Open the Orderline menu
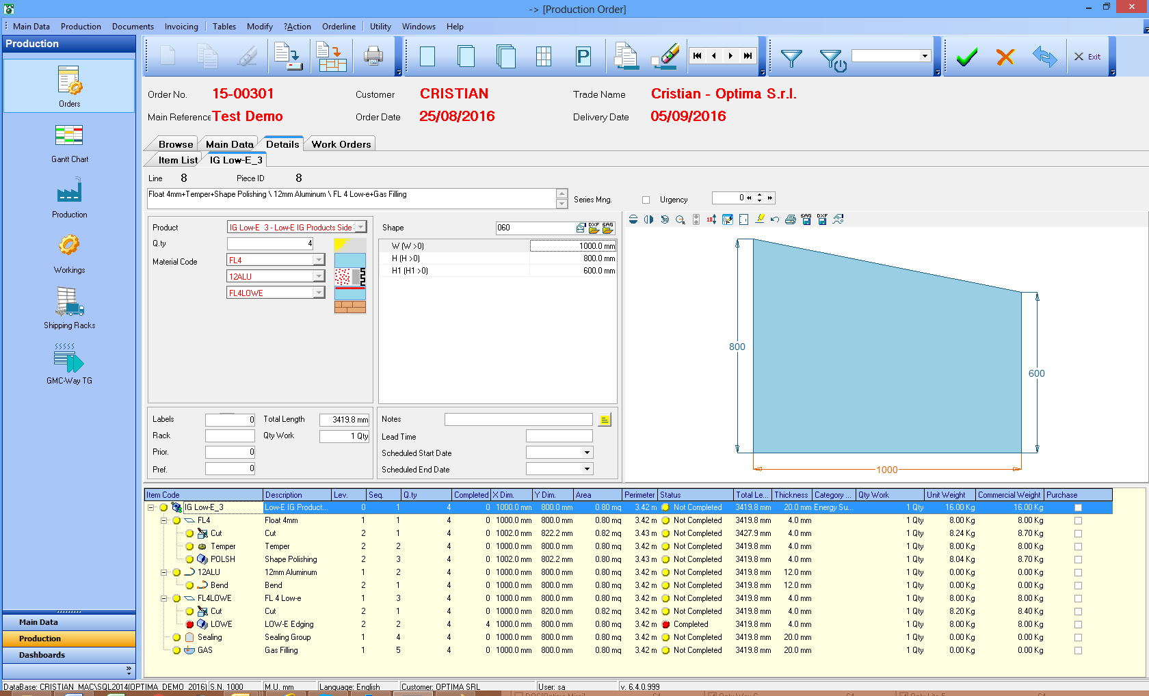This screenshot has width=1149, height=696. coord(339,27)
